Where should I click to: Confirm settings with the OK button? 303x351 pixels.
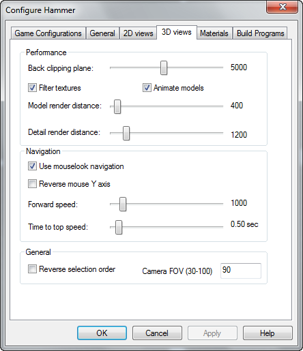tap(102, 333)
